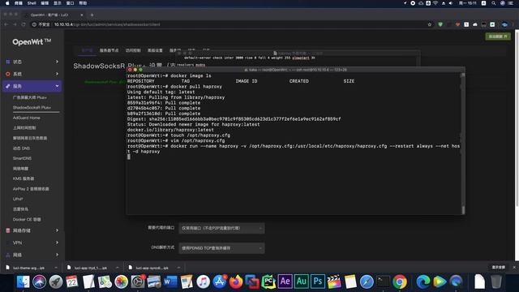Open AdGuard Home in the sidebar
The height and width of the screenshot is (292, 519).
(27, 118)
